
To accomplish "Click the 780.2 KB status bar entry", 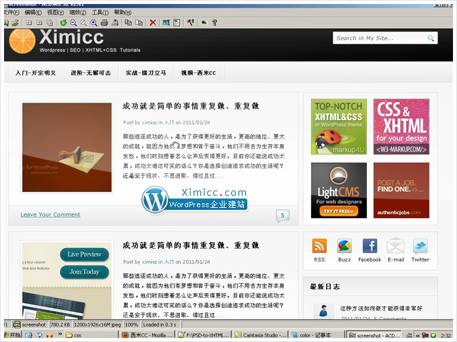I will pos(60,325).
